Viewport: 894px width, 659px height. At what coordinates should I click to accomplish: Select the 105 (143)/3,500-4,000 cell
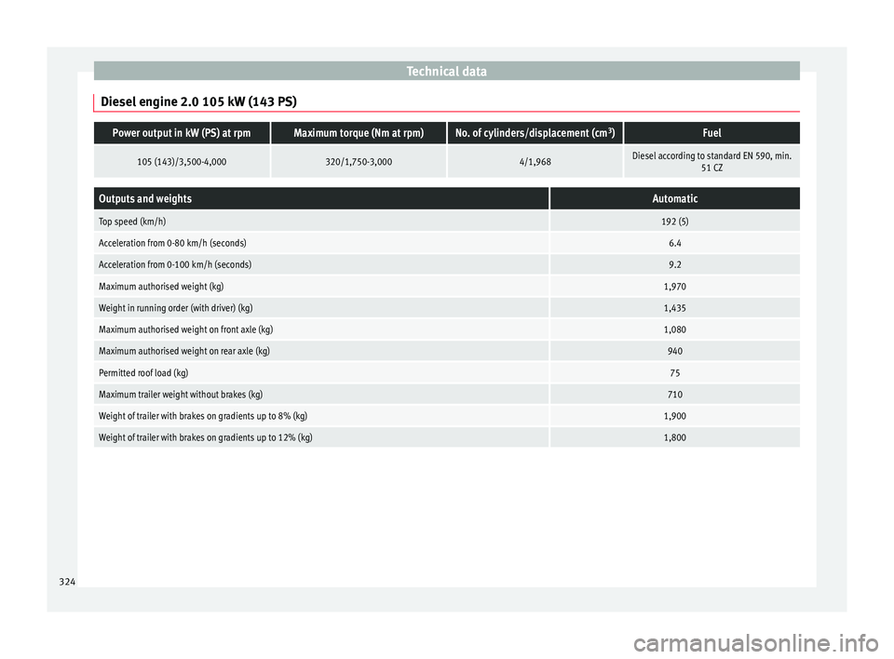point(182,161)
